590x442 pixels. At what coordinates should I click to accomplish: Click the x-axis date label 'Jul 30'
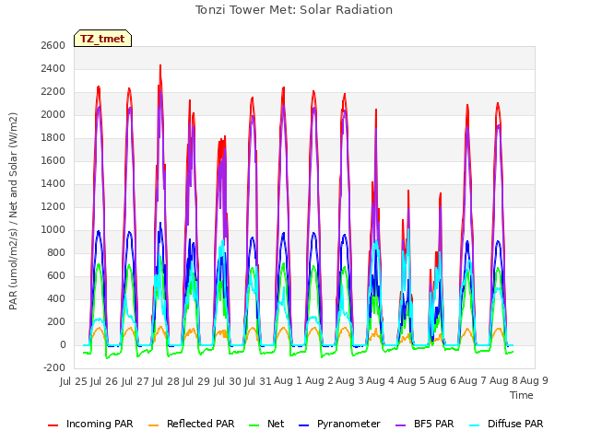[228, 381]
